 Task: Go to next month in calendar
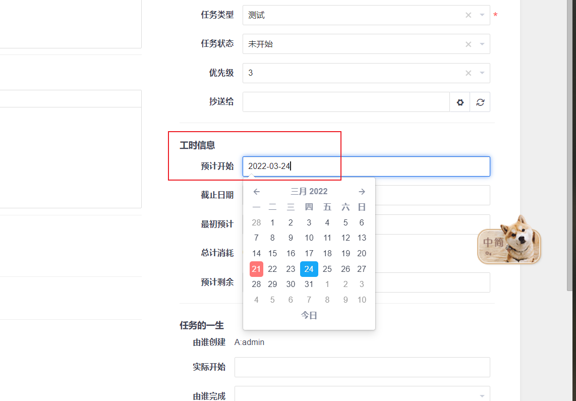pos(362,191)
